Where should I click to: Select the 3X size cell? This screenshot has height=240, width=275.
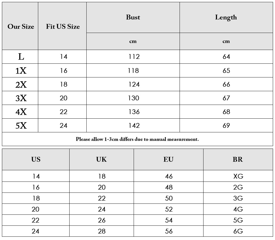pos(21,98)
